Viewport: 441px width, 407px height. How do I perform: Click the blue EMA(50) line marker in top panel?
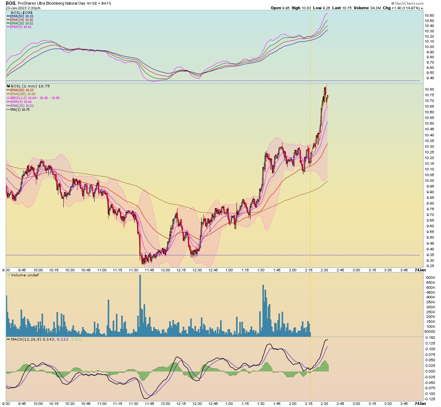pos(8,16)
